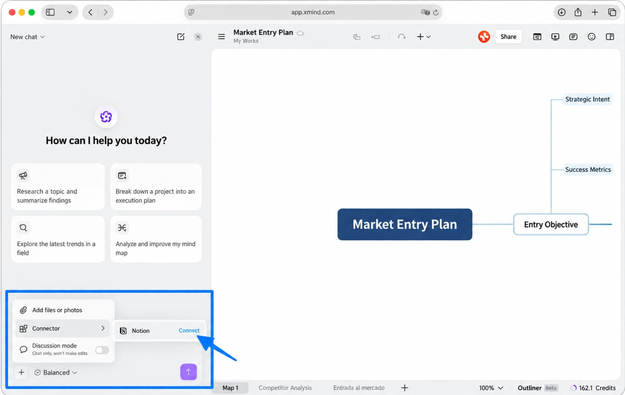Reload the app.xmind.com page
Viewport: 625px width, 395px height.
tap(436, 12)
